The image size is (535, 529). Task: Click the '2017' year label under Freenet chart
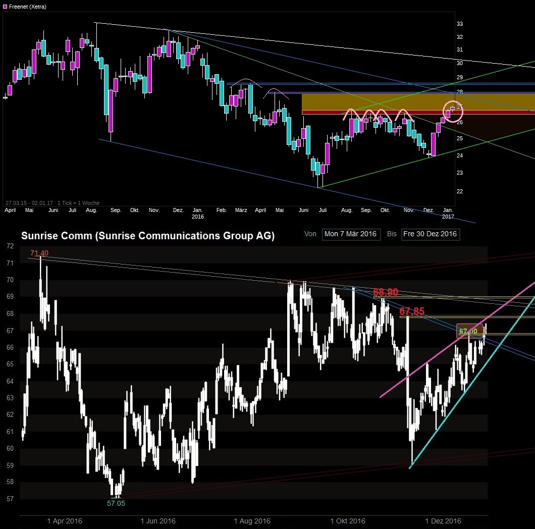point(448,217)
